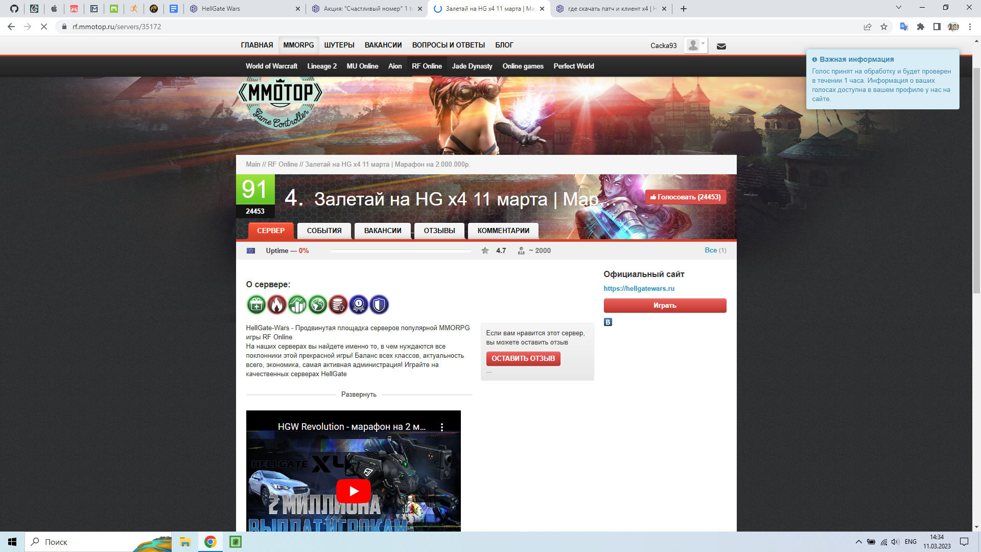Open the СОБЫТИЯ tab

pos(324,231)
